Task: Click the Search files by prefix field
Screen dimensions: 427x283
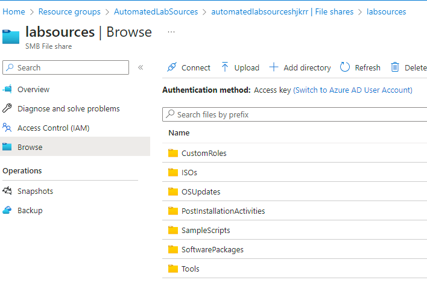Action: 296,114
